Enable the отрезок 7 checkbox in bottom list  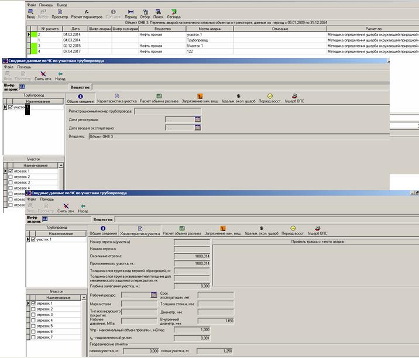[33, 337]
